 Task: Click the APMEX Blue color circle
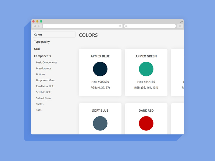pos(100,69)
